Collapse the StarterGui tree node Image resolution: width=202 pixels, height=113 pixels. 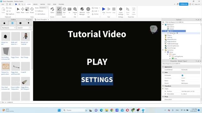(163, 50)
